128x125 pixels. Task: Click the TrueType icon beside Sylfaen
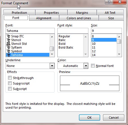click(x=8, y=47)
